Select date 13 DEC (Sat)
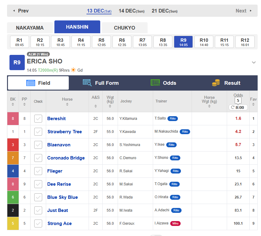 click(x=99, y=11)
